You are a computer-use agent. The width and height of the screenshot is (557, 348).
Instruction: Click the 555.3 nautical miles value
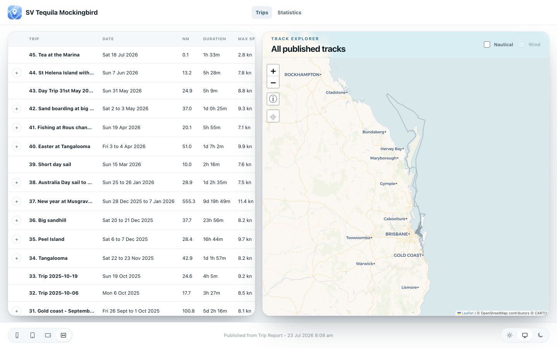click(189, 201)
